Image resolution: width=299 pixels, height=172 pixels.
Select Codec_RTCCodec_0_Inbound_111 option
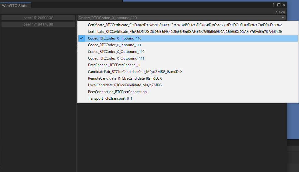click(x=114, y=45)
